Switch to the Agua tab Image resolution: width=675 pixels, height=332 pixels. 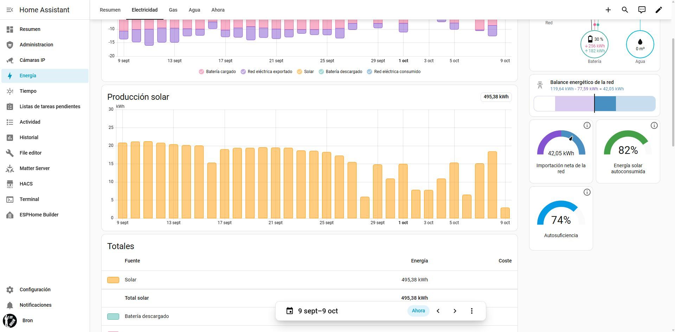click(194, 10)
